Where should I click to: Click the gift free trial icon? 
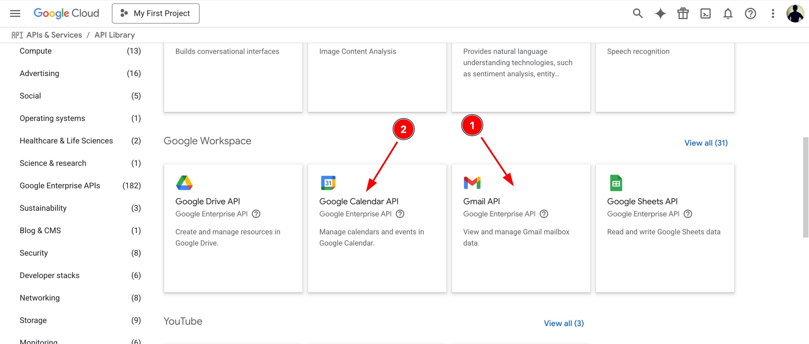[x=683, y=13]
